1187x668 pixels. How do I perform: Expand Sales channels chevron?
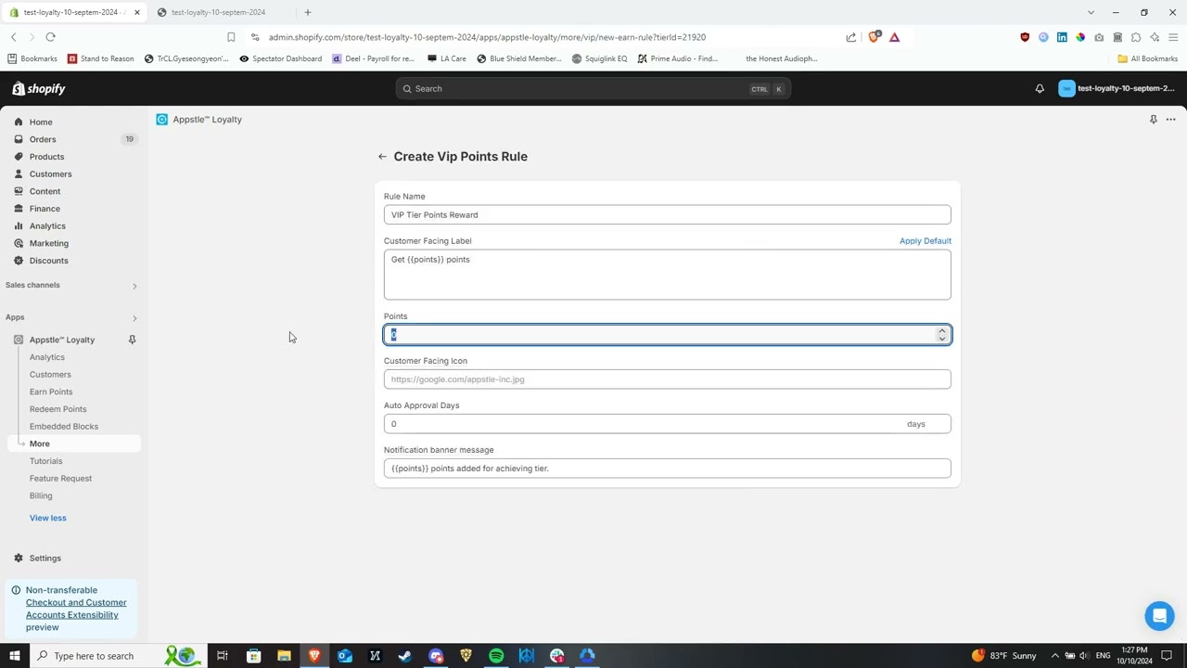click(134, 286)
